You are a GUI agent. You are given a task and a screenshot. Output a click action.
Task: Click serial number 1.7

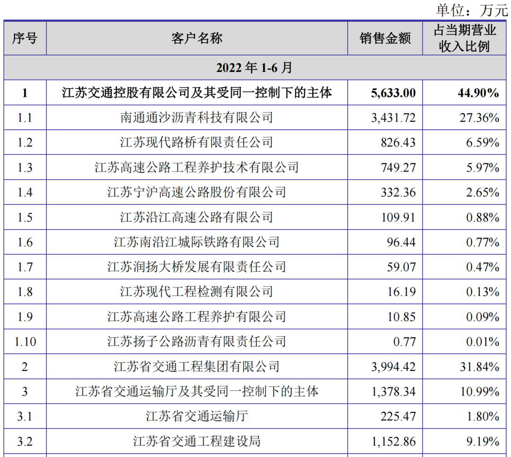(x=25, y=267)
